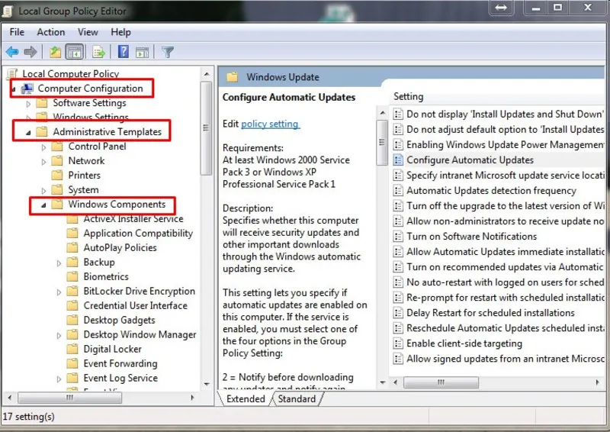
Task: Expand the BitLocker Drive Encryption node
Action: (x=59, y=292)
